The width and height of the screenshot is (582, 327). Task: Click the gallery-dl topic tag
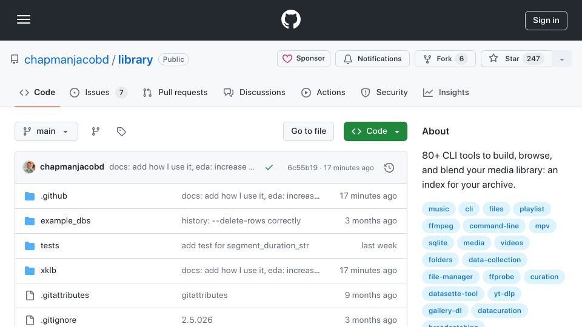(x=445, y=311)
